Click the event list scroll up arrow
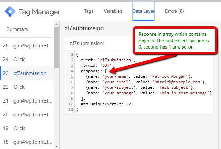 pos(57,24)
